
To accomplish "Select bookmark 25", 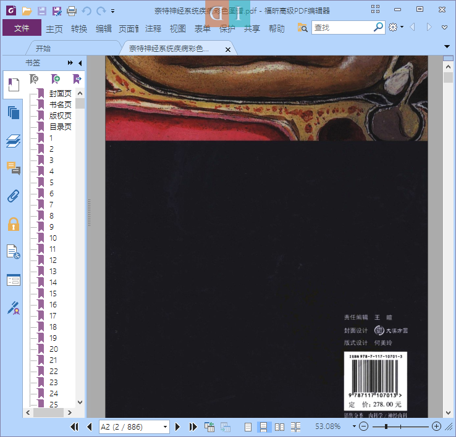I will pyautogui.click(x=54, y=404).
